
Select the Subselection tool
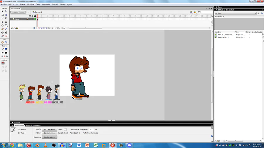[x=6, y=11]
